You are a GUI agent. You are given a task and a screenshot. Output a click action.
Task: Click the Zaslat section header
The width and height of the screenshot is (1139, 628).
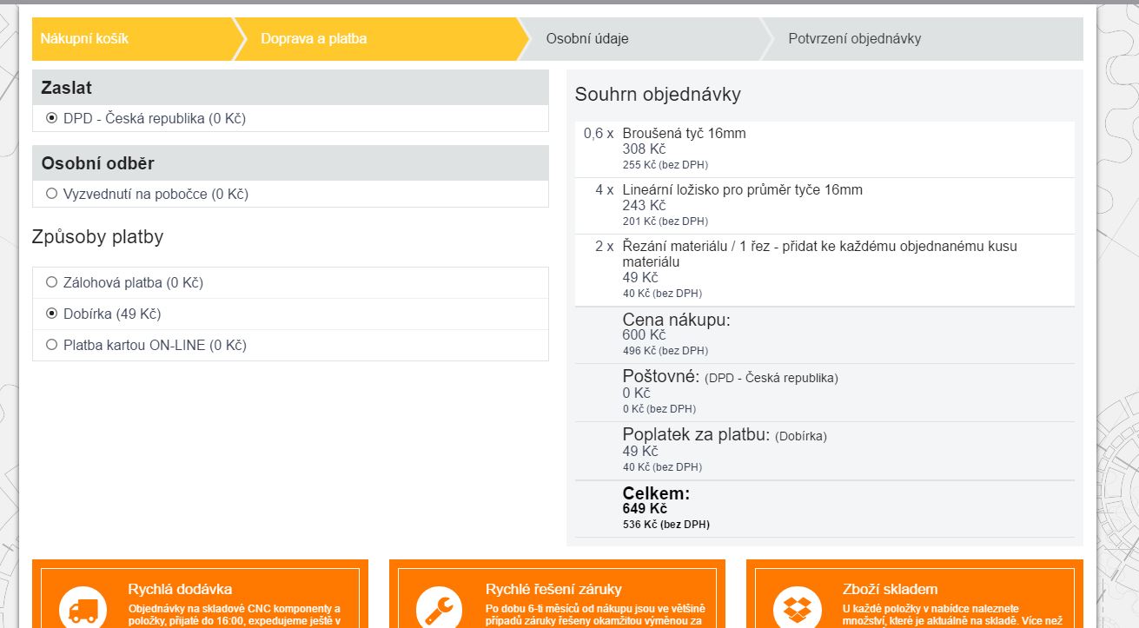(x=66, y=88)
